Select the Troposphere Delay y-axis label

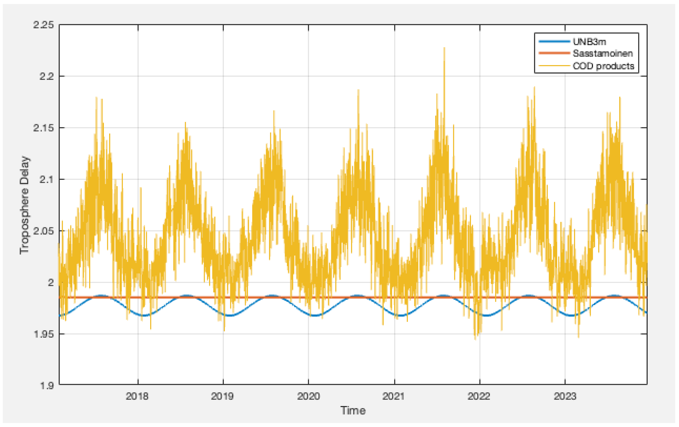pyautogui.click(x=25, y=205)
